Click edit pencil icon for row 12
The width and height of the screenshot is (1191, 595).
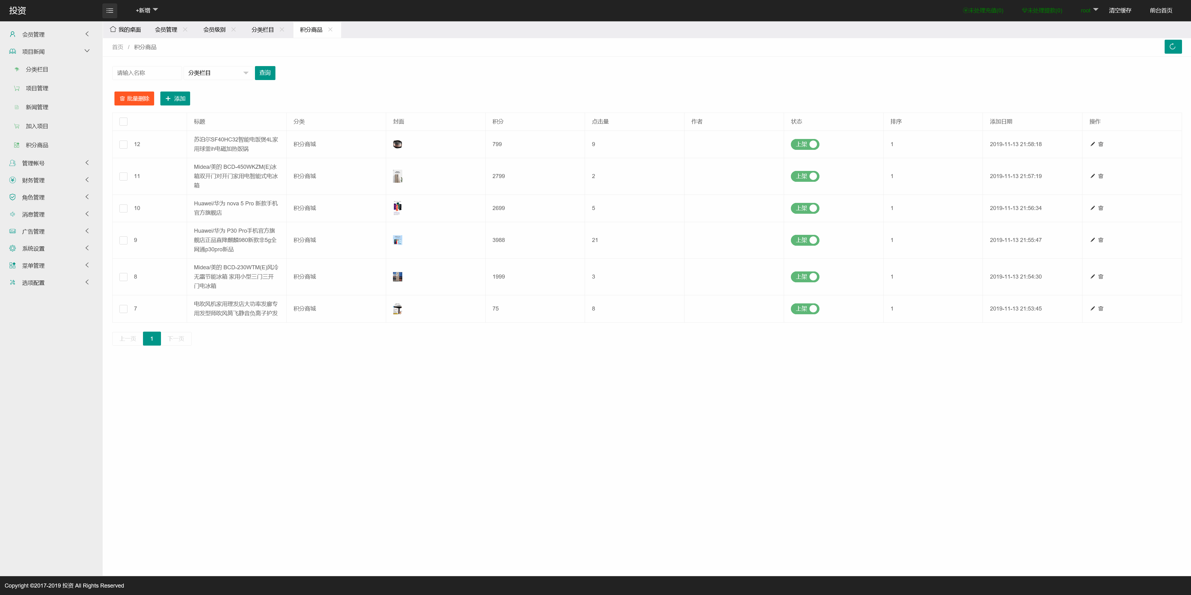(x=1092, y=144)
